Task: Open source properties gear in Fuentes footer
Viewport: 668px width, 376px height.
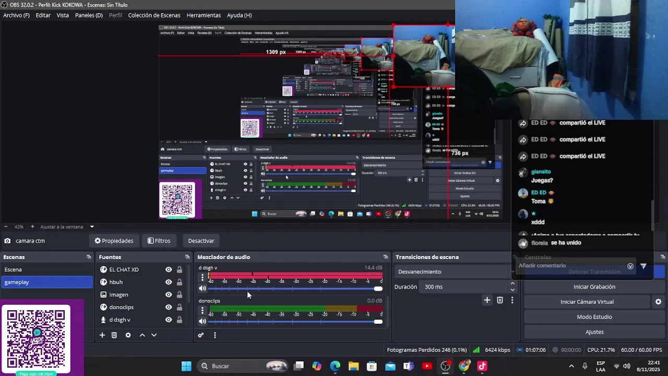Action: (x=128, y=335)
